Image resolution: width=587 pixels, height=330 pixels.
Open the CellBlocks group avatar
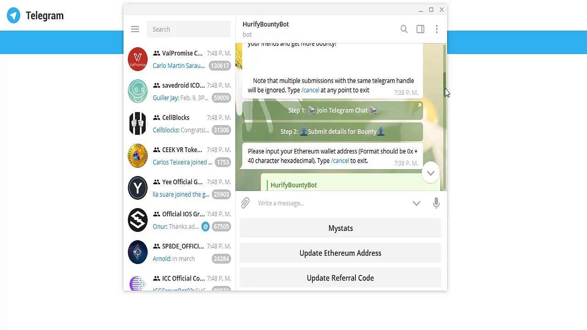(x=138, y=124)
